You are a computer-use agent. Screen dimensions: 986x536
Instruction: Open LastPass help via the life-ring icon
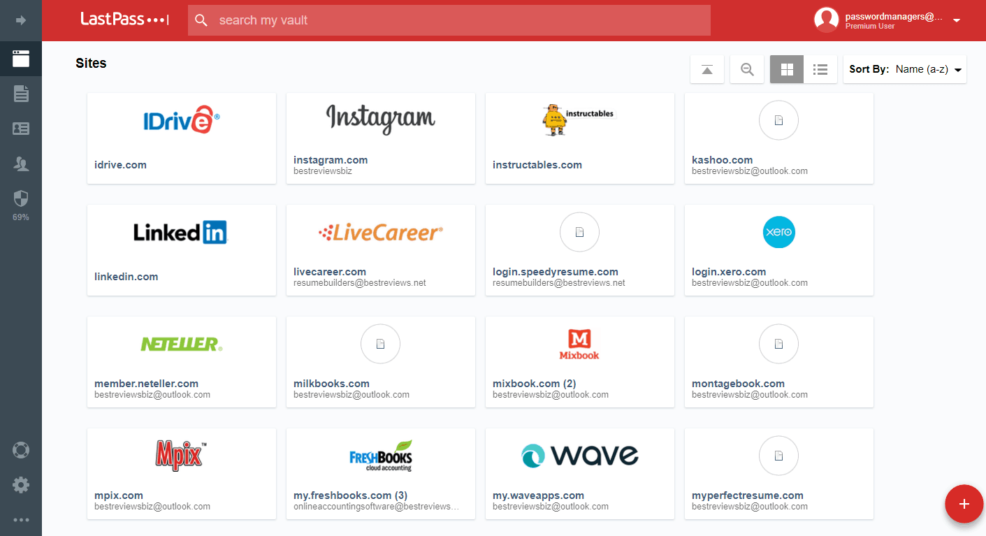[21, 450]
